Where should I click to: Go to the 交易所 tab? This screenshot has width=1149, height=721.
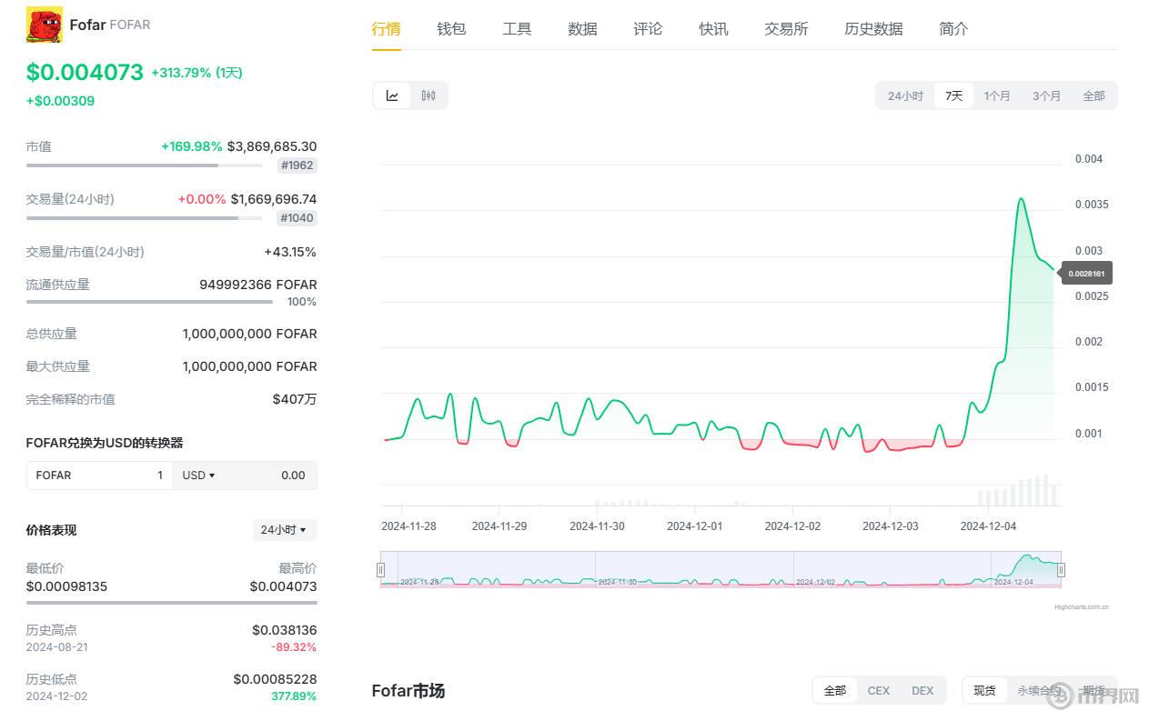(786, 29)
